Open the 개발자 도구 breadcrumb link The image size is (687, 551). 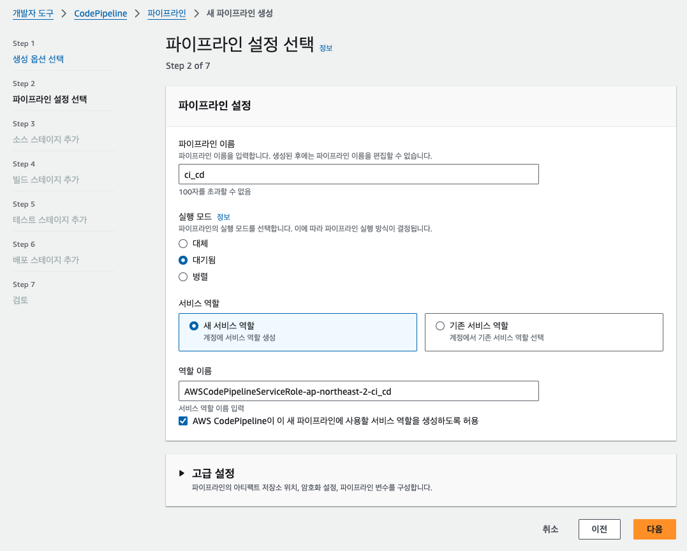[x=33, y=13]
